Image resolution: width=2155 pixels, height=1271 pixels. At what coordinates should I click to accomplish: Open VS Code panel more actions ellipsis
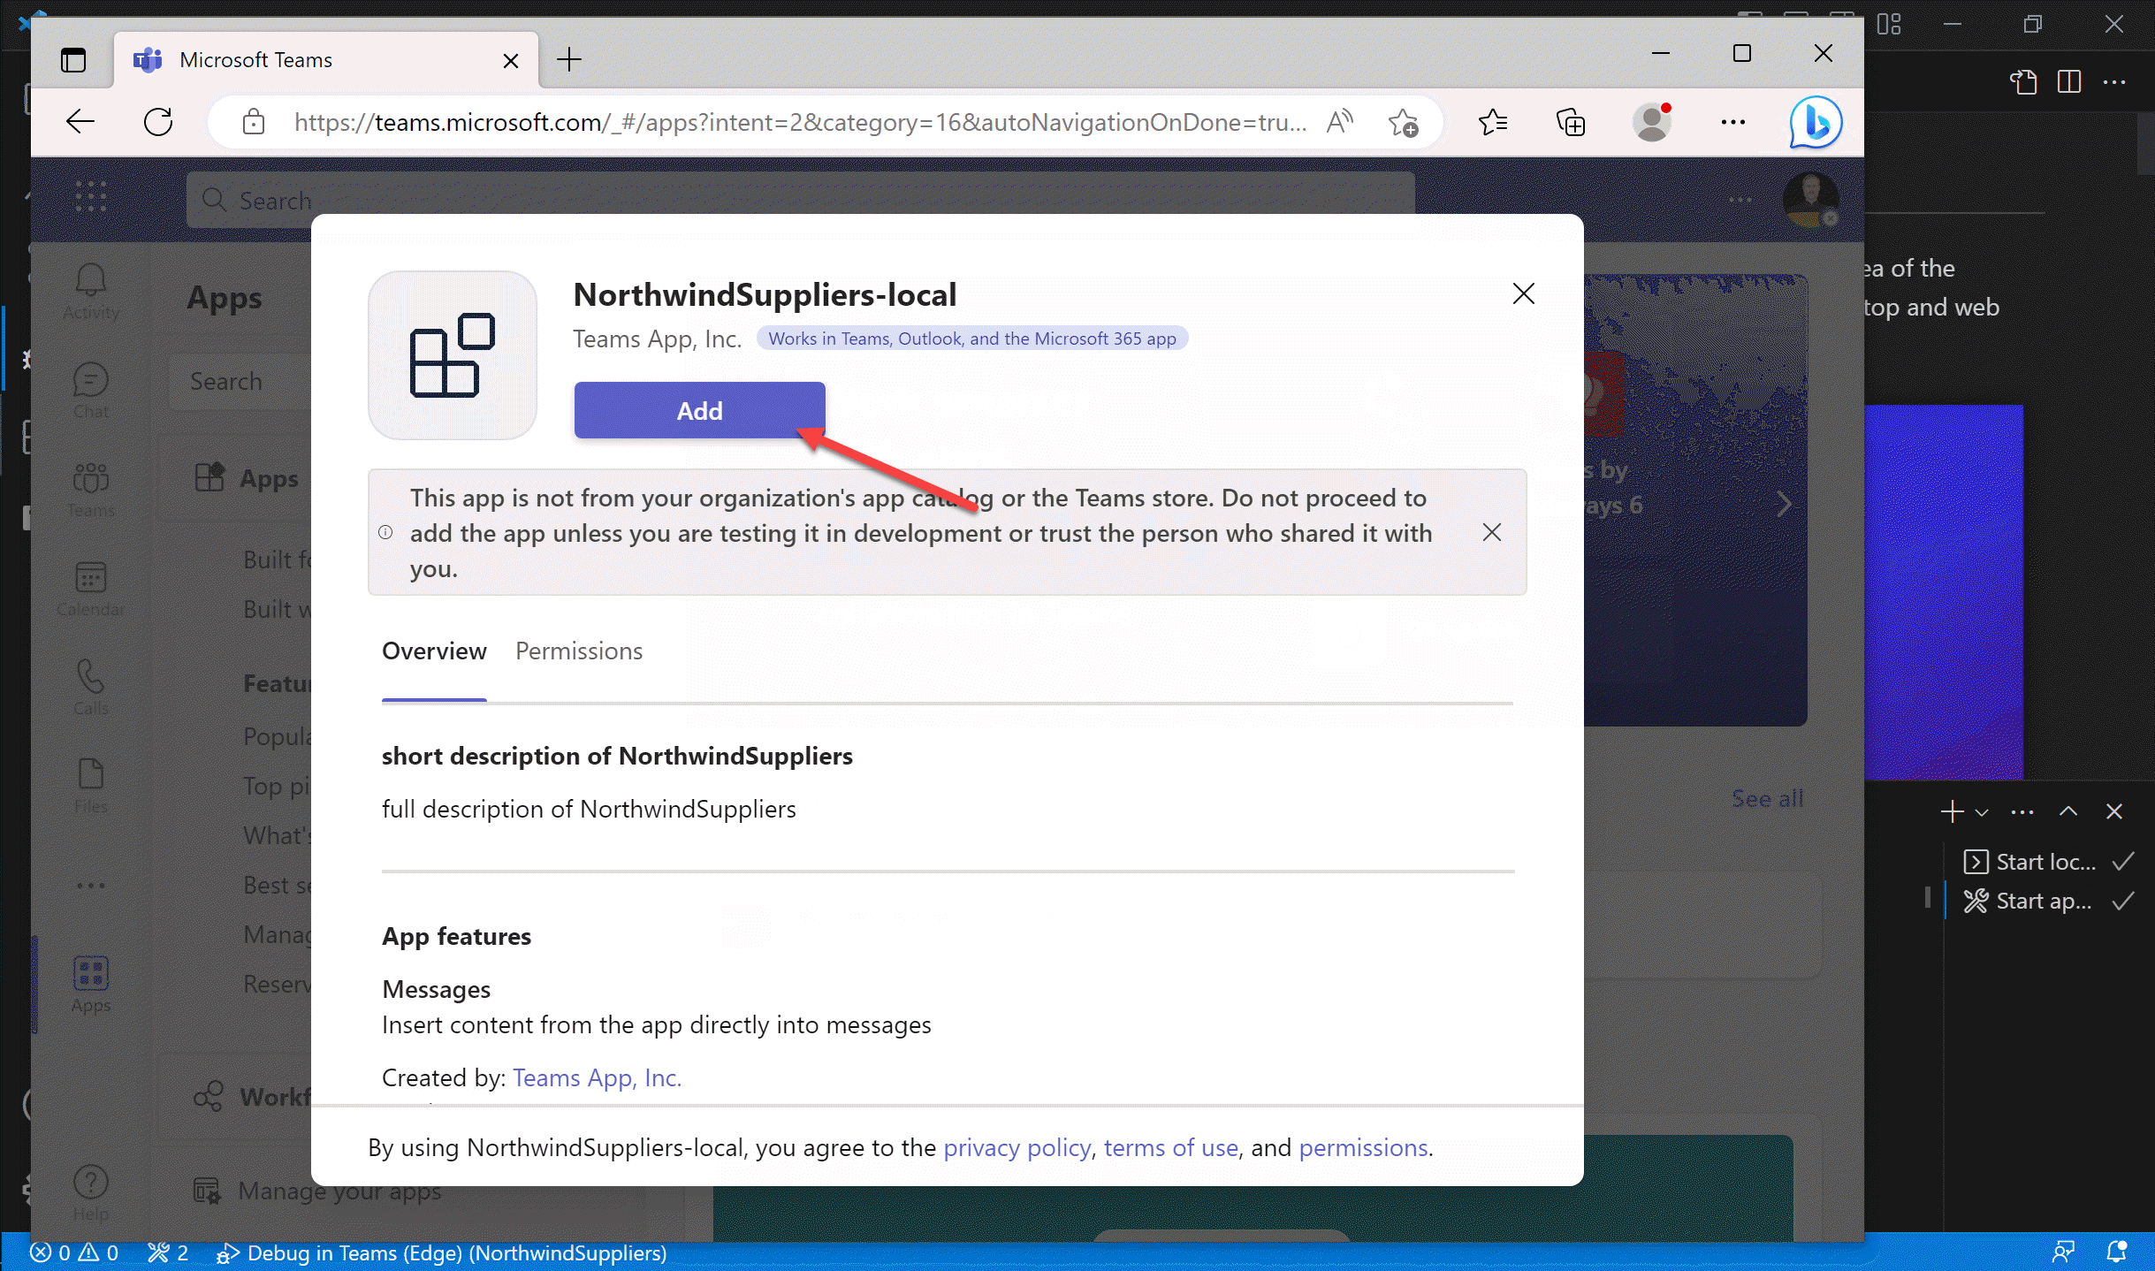click(x=2022, y=811)
